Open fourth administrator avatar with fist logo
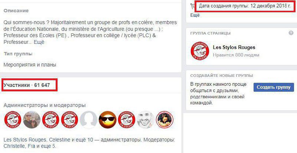 click(x=127, y=120)
